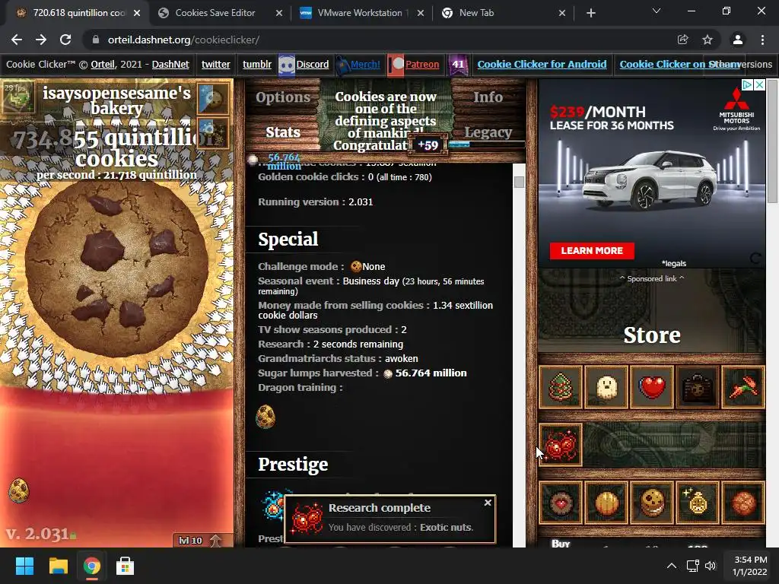779x584 pixels.
Task: Click the prestige heavenly chips icon
Action: point(274,506)
